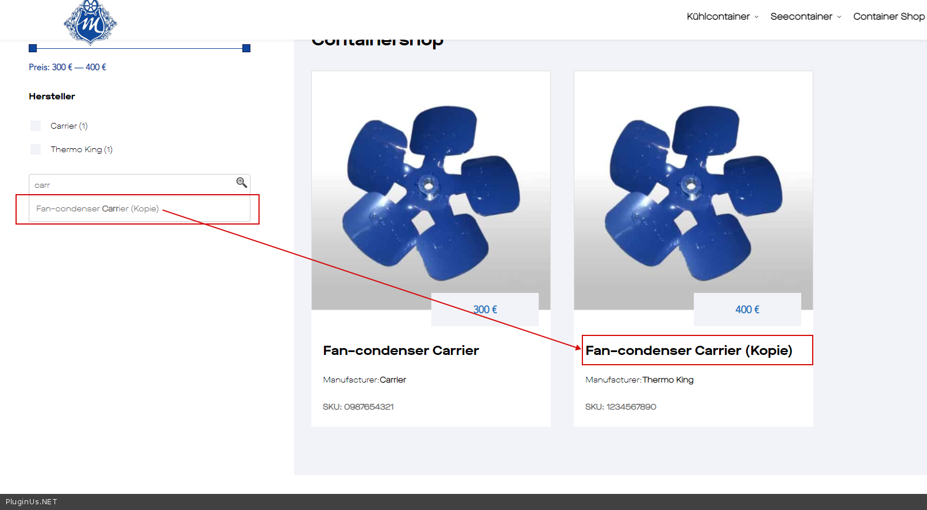Click the search field containing 'carr'
The image size is (927, 510).
132,185
